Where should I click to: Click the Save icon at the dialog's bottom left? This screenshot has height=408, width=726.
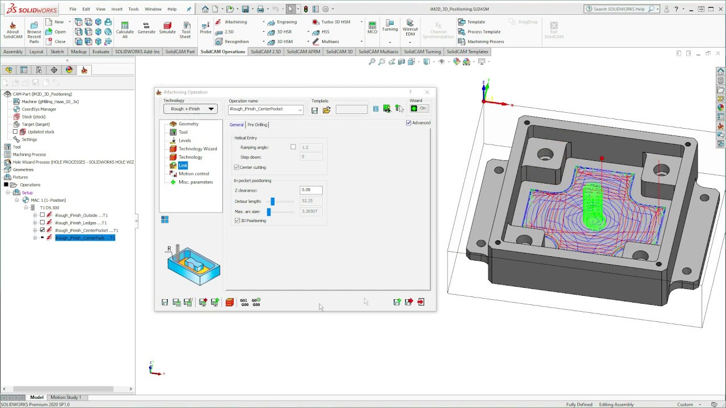[164, 303]
